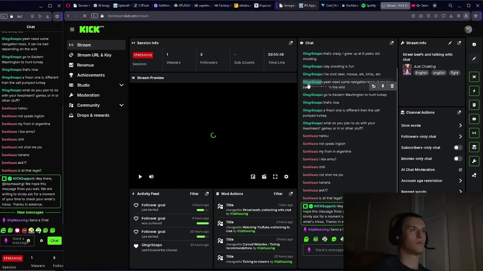
Task: Edit stream info with pencil icon
Action: pyautogui.click(x=450, y=43)
